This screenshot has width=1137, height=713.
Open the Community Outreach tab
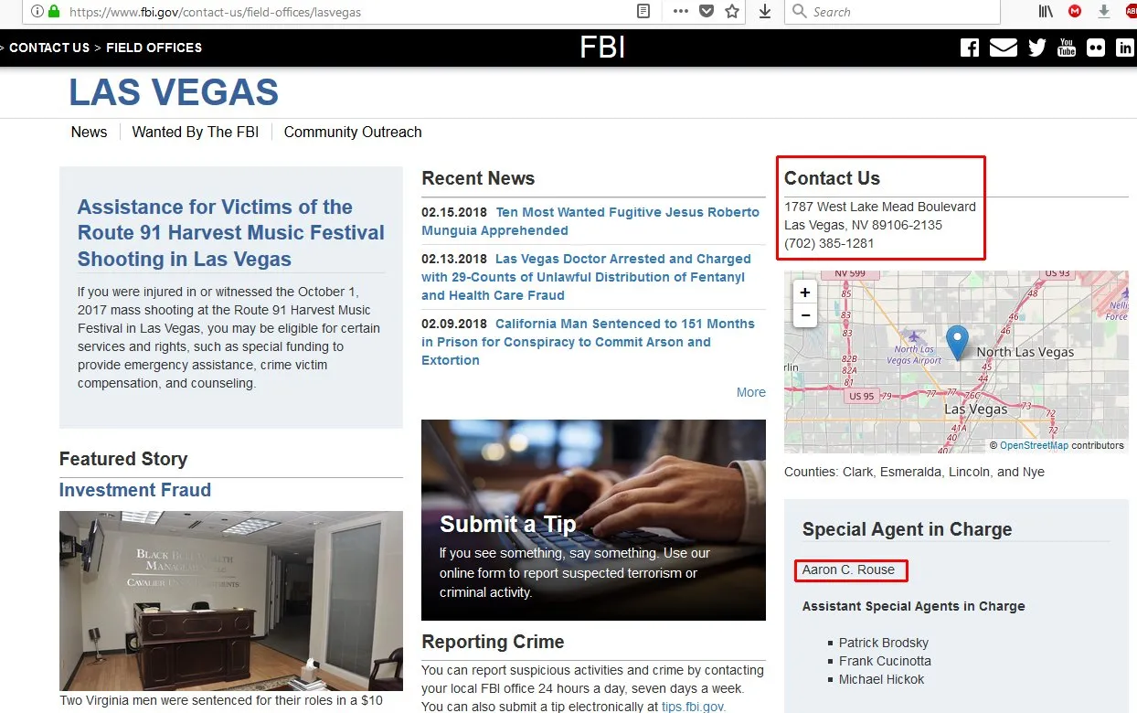pyautogui.click(x=353, y=132)
